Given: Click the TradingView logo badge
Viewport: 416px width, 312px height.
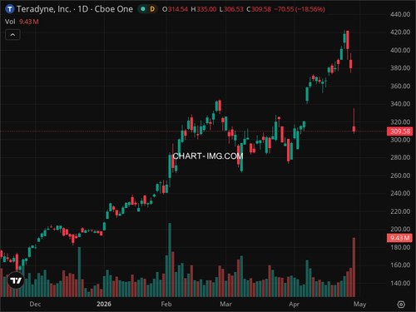Looking at the screenshot, I should (16, 280).
